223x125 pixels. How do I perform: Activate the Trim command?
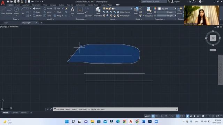57,8
